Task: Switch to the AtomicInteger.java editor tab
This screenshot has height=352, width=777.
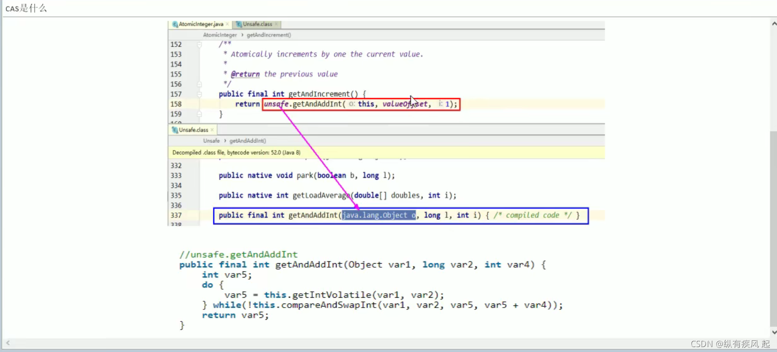Action: 200,24
